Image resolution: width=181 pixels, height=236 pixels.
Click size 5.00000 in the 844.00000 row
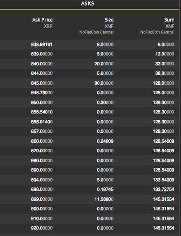point(105,74)
